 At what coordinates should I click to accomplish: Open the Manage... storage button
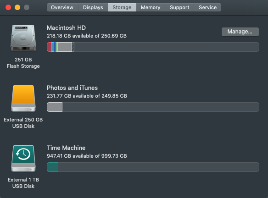[x=240, y=32]
